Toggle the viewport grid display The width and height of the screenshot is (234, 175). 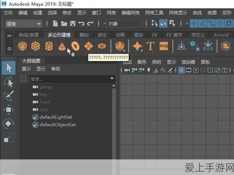pyautogui.click(x=181, y=70)
